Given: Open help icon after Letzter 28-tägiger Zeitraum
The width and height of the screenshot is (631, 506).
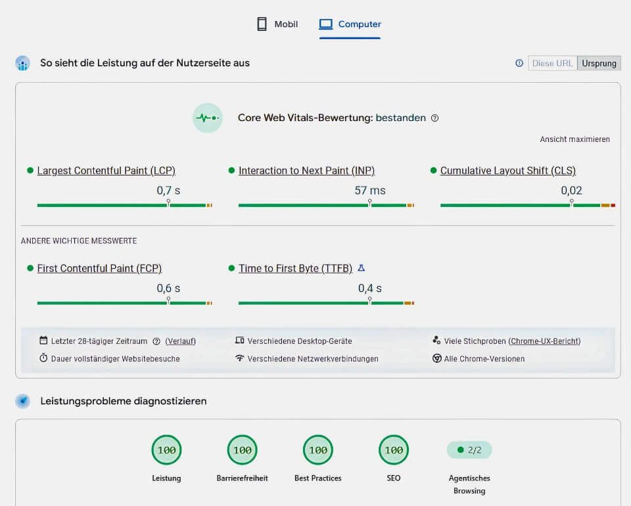Looking at the screenshot, I should point(156,342).
